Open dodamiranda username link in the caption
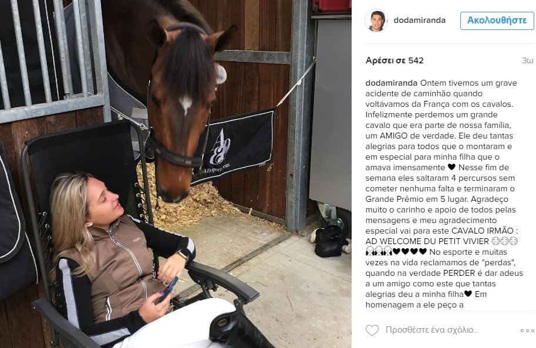536x348 pixels. [x=392, y=83]
